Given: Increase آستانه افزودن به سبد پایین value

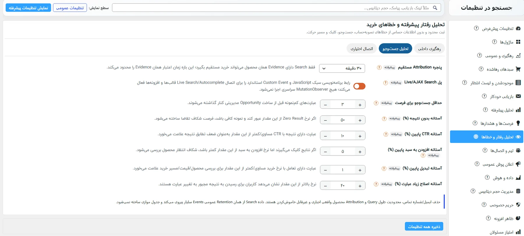Looking at the screenshot, I should (360, 152).
